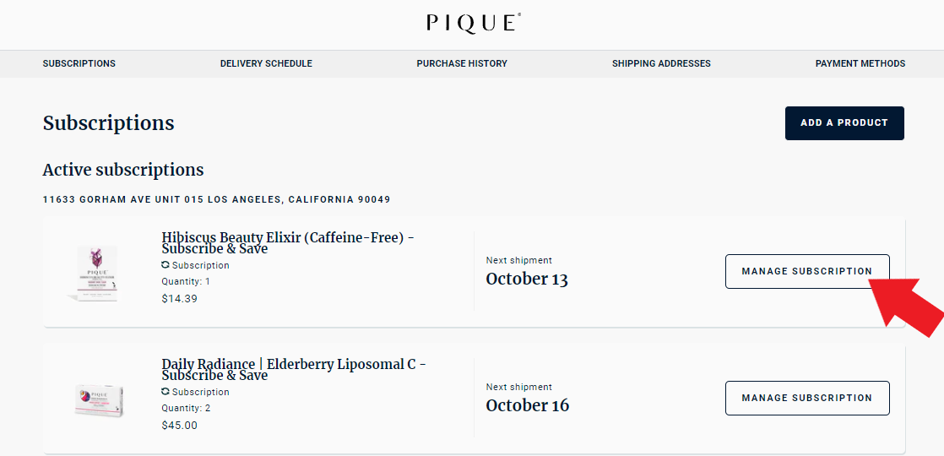Open the Shipping Addresses tab

661,63
